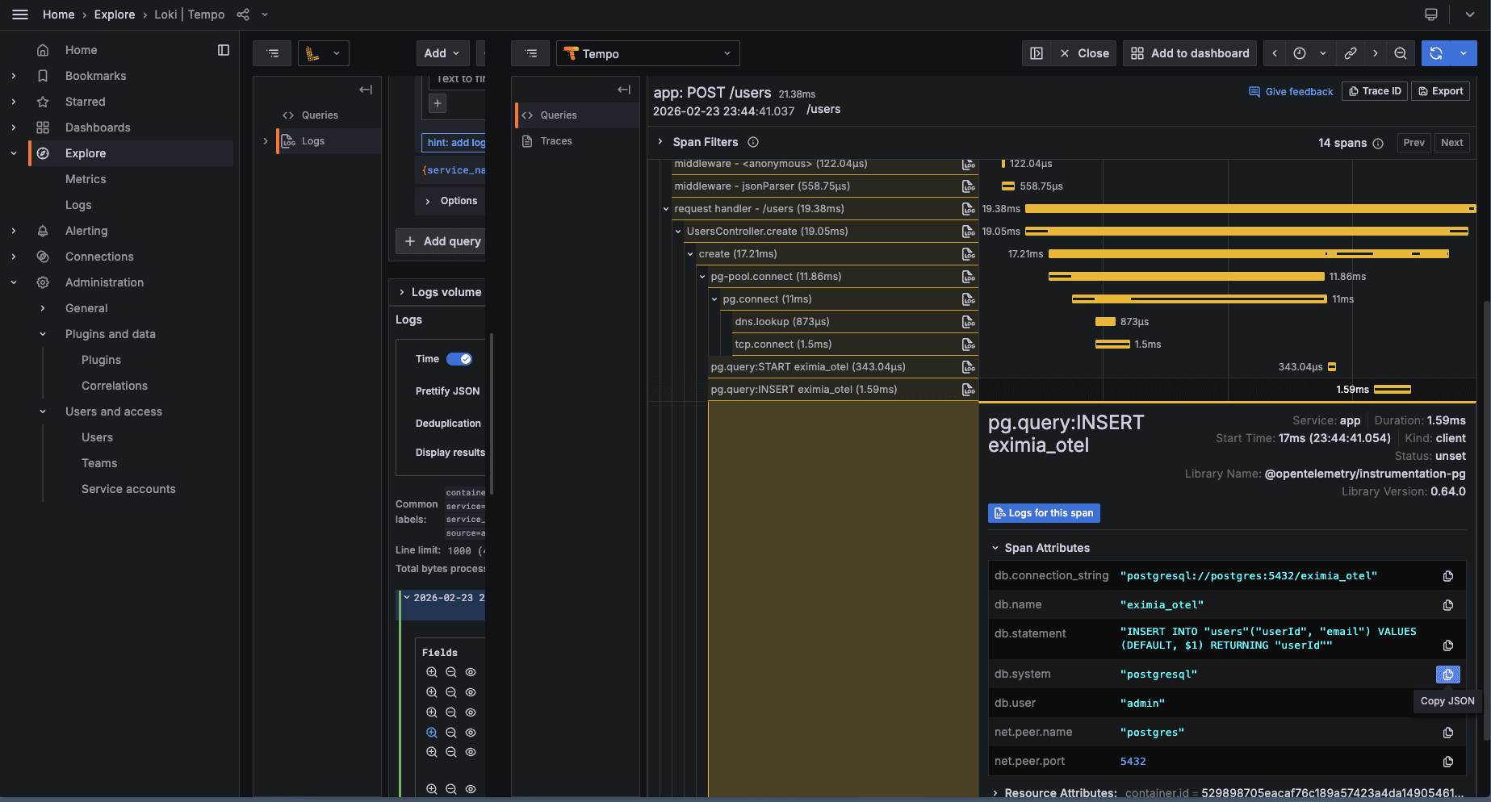Select Dashboards in the sidebar
1491x802 pixels.
[x=98, y=127]
